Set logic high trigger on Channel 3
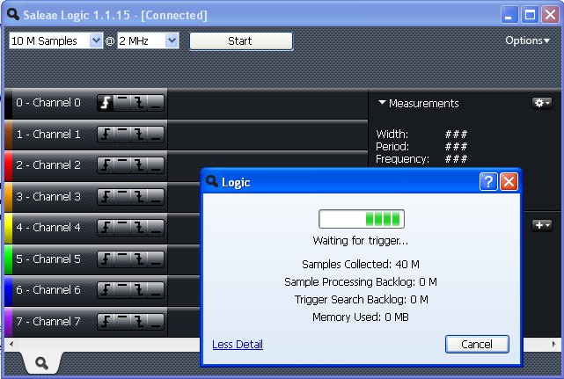 (122, 197)
